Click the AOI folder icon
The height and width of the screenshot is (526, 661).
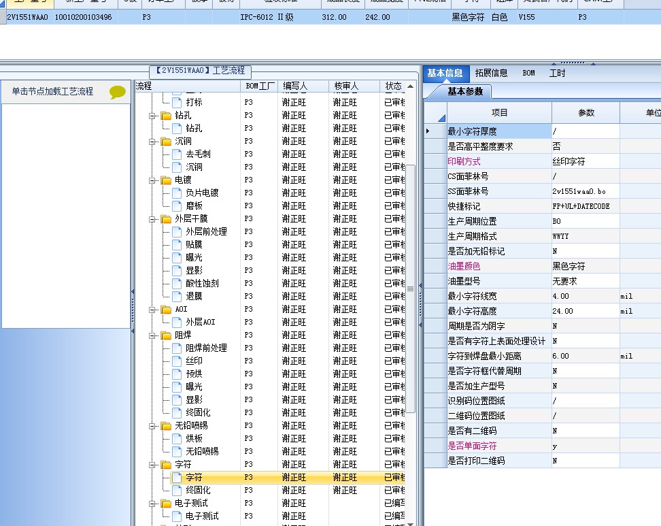tap(166, 309)
